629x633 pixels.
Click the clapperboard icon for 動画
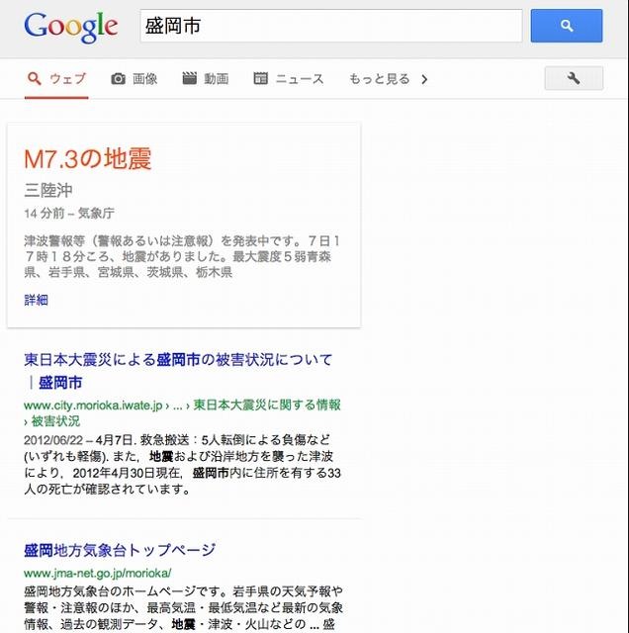tap(189, 78)
